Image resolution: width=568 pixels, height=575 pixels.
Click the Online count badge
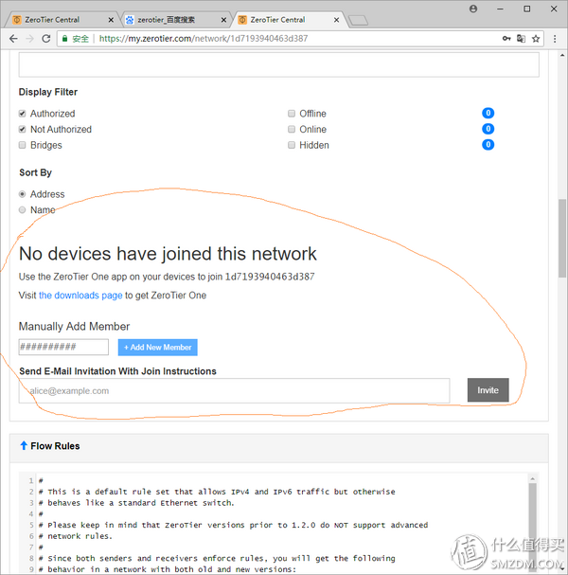click(x=488, y=129)
